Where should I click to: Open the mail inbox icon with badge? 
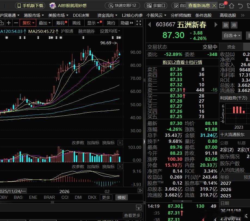click(x=222, y=6)
